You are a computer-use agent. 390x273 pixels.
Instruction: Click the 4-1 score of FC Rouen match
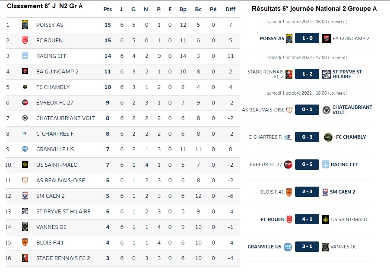tap(307, 219)
